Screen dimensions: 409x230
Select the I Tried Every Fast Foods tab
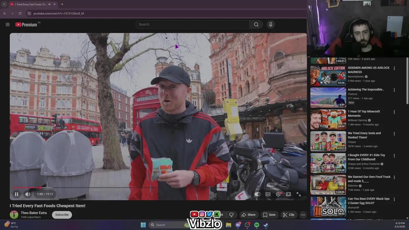pyautogui.click(x=31, y=4)
